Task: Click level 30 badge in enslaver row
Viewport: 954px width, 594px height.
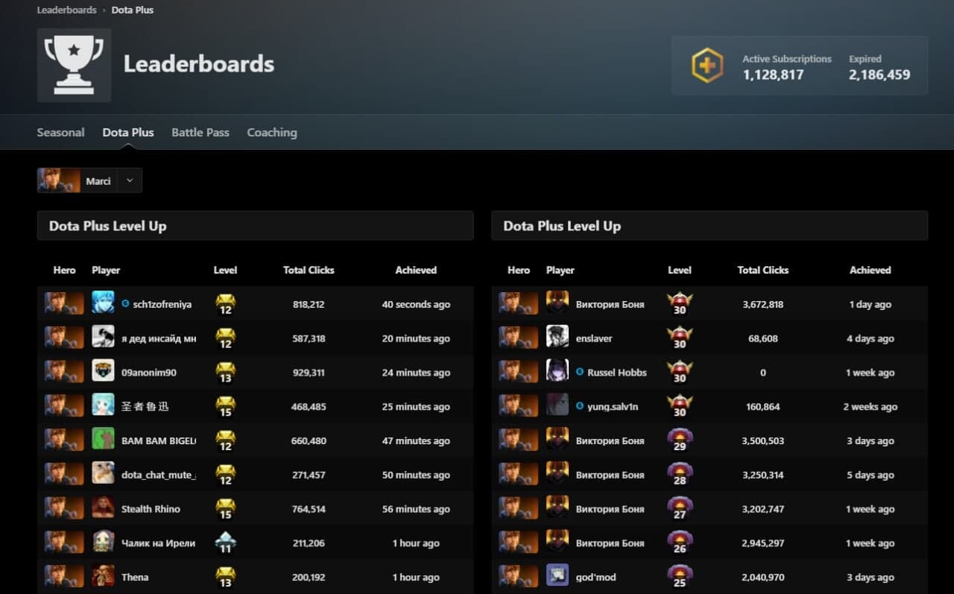Action: pos(680,338)
